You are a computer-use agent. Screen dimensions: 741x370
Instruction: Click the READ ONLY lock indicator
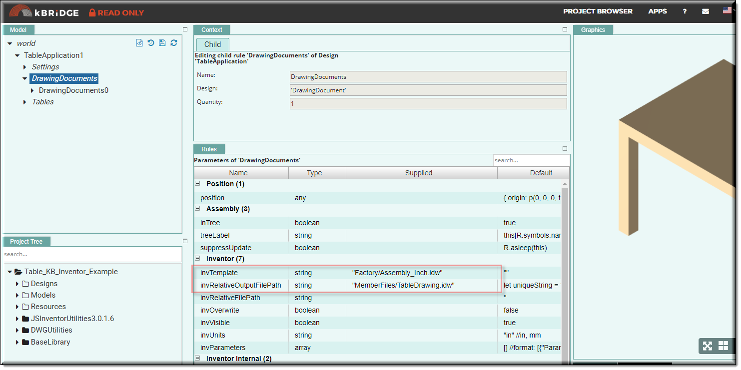click(x=116, y=12)
